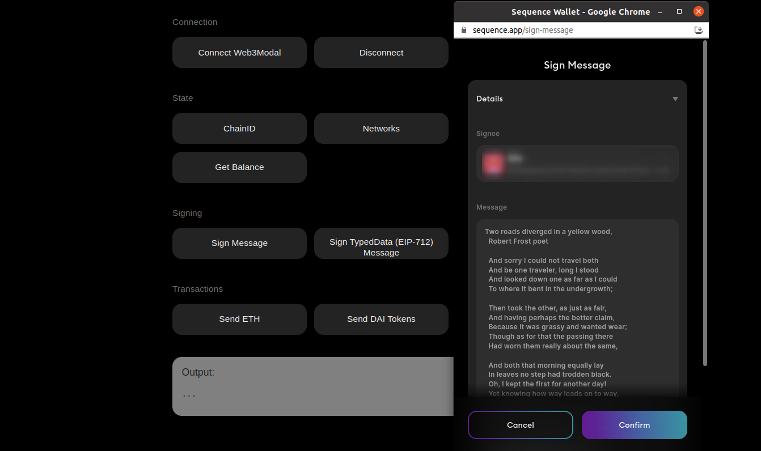This screenshot has height=451, width=761.
Task: Click the Signing section heading
Action: [187, 213]
